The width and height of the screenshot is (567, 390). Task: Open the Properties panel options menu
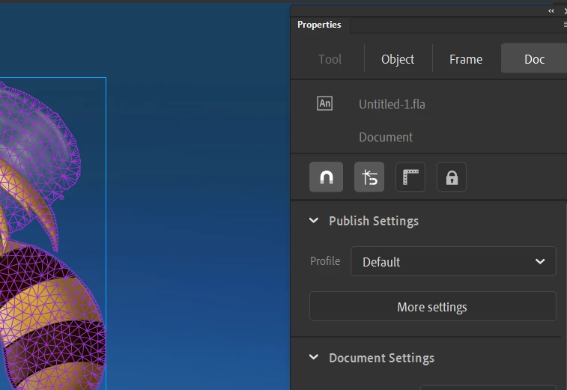(565, 25)
